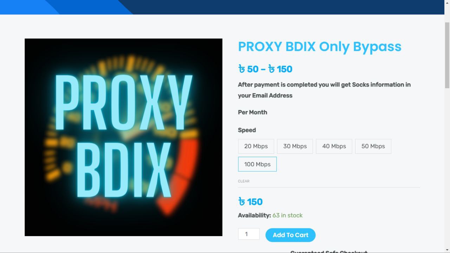Focus the product quantity input field

point(249,234)
